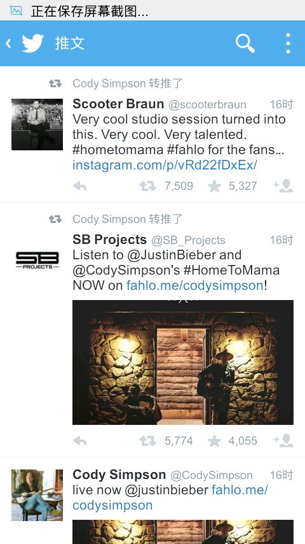Open instagram.com/p/vRd22fDxEx/ link
The image size is (305, 544).
tap(165, 165)
